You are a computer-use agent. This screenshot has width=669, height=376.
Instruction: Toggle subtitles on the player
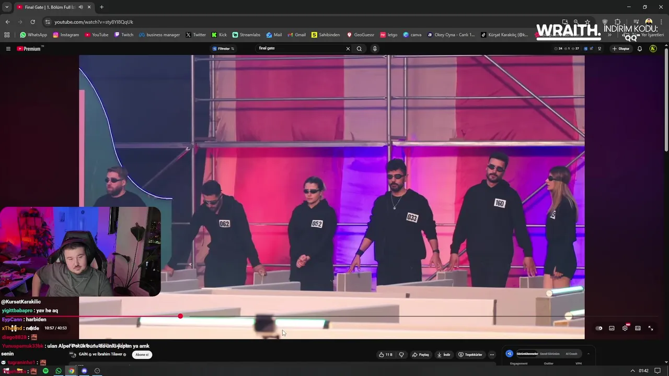point(612,328)
